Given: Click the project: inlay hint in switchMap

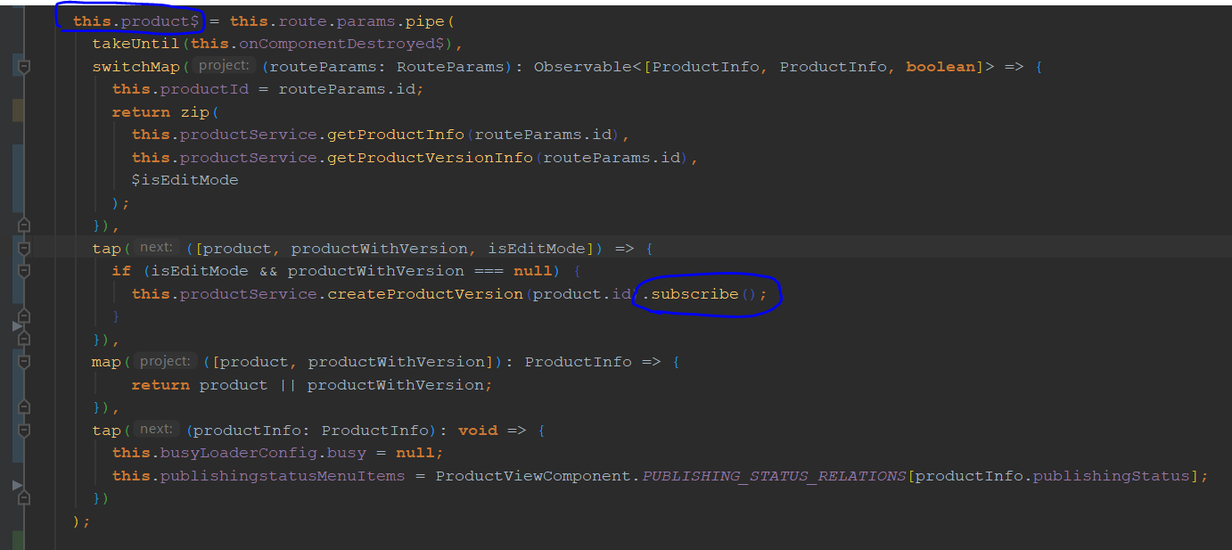Looking at the screenshot, I should 224,66.
